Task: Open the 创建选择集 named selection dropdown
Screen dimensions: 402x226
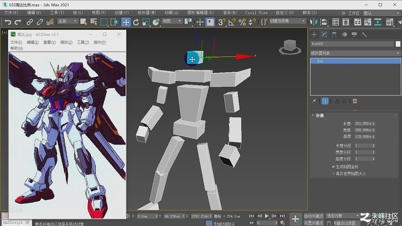Action: pyautogui.click(x=287, y=21)
